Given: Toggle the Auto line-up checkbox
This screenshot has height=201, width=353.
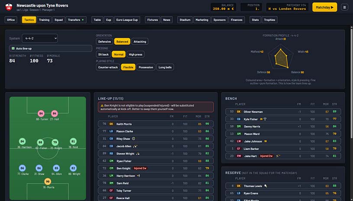Looking at the screenshot, I should (13, 48).
